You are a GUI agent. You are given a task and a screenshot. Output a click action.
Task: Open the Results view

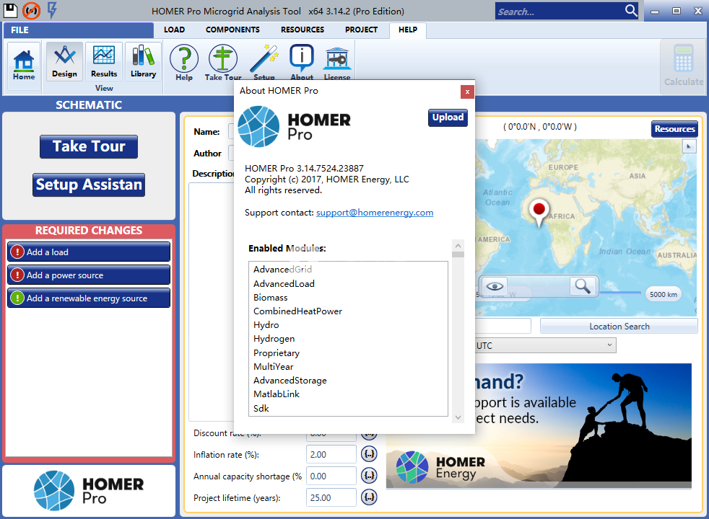point(104,61)
